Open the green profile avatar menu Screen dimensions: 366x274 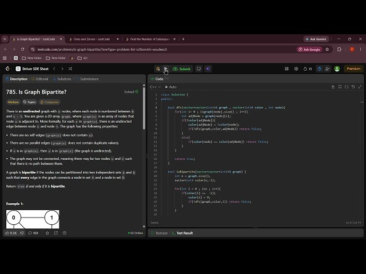[x=337, y=68]
